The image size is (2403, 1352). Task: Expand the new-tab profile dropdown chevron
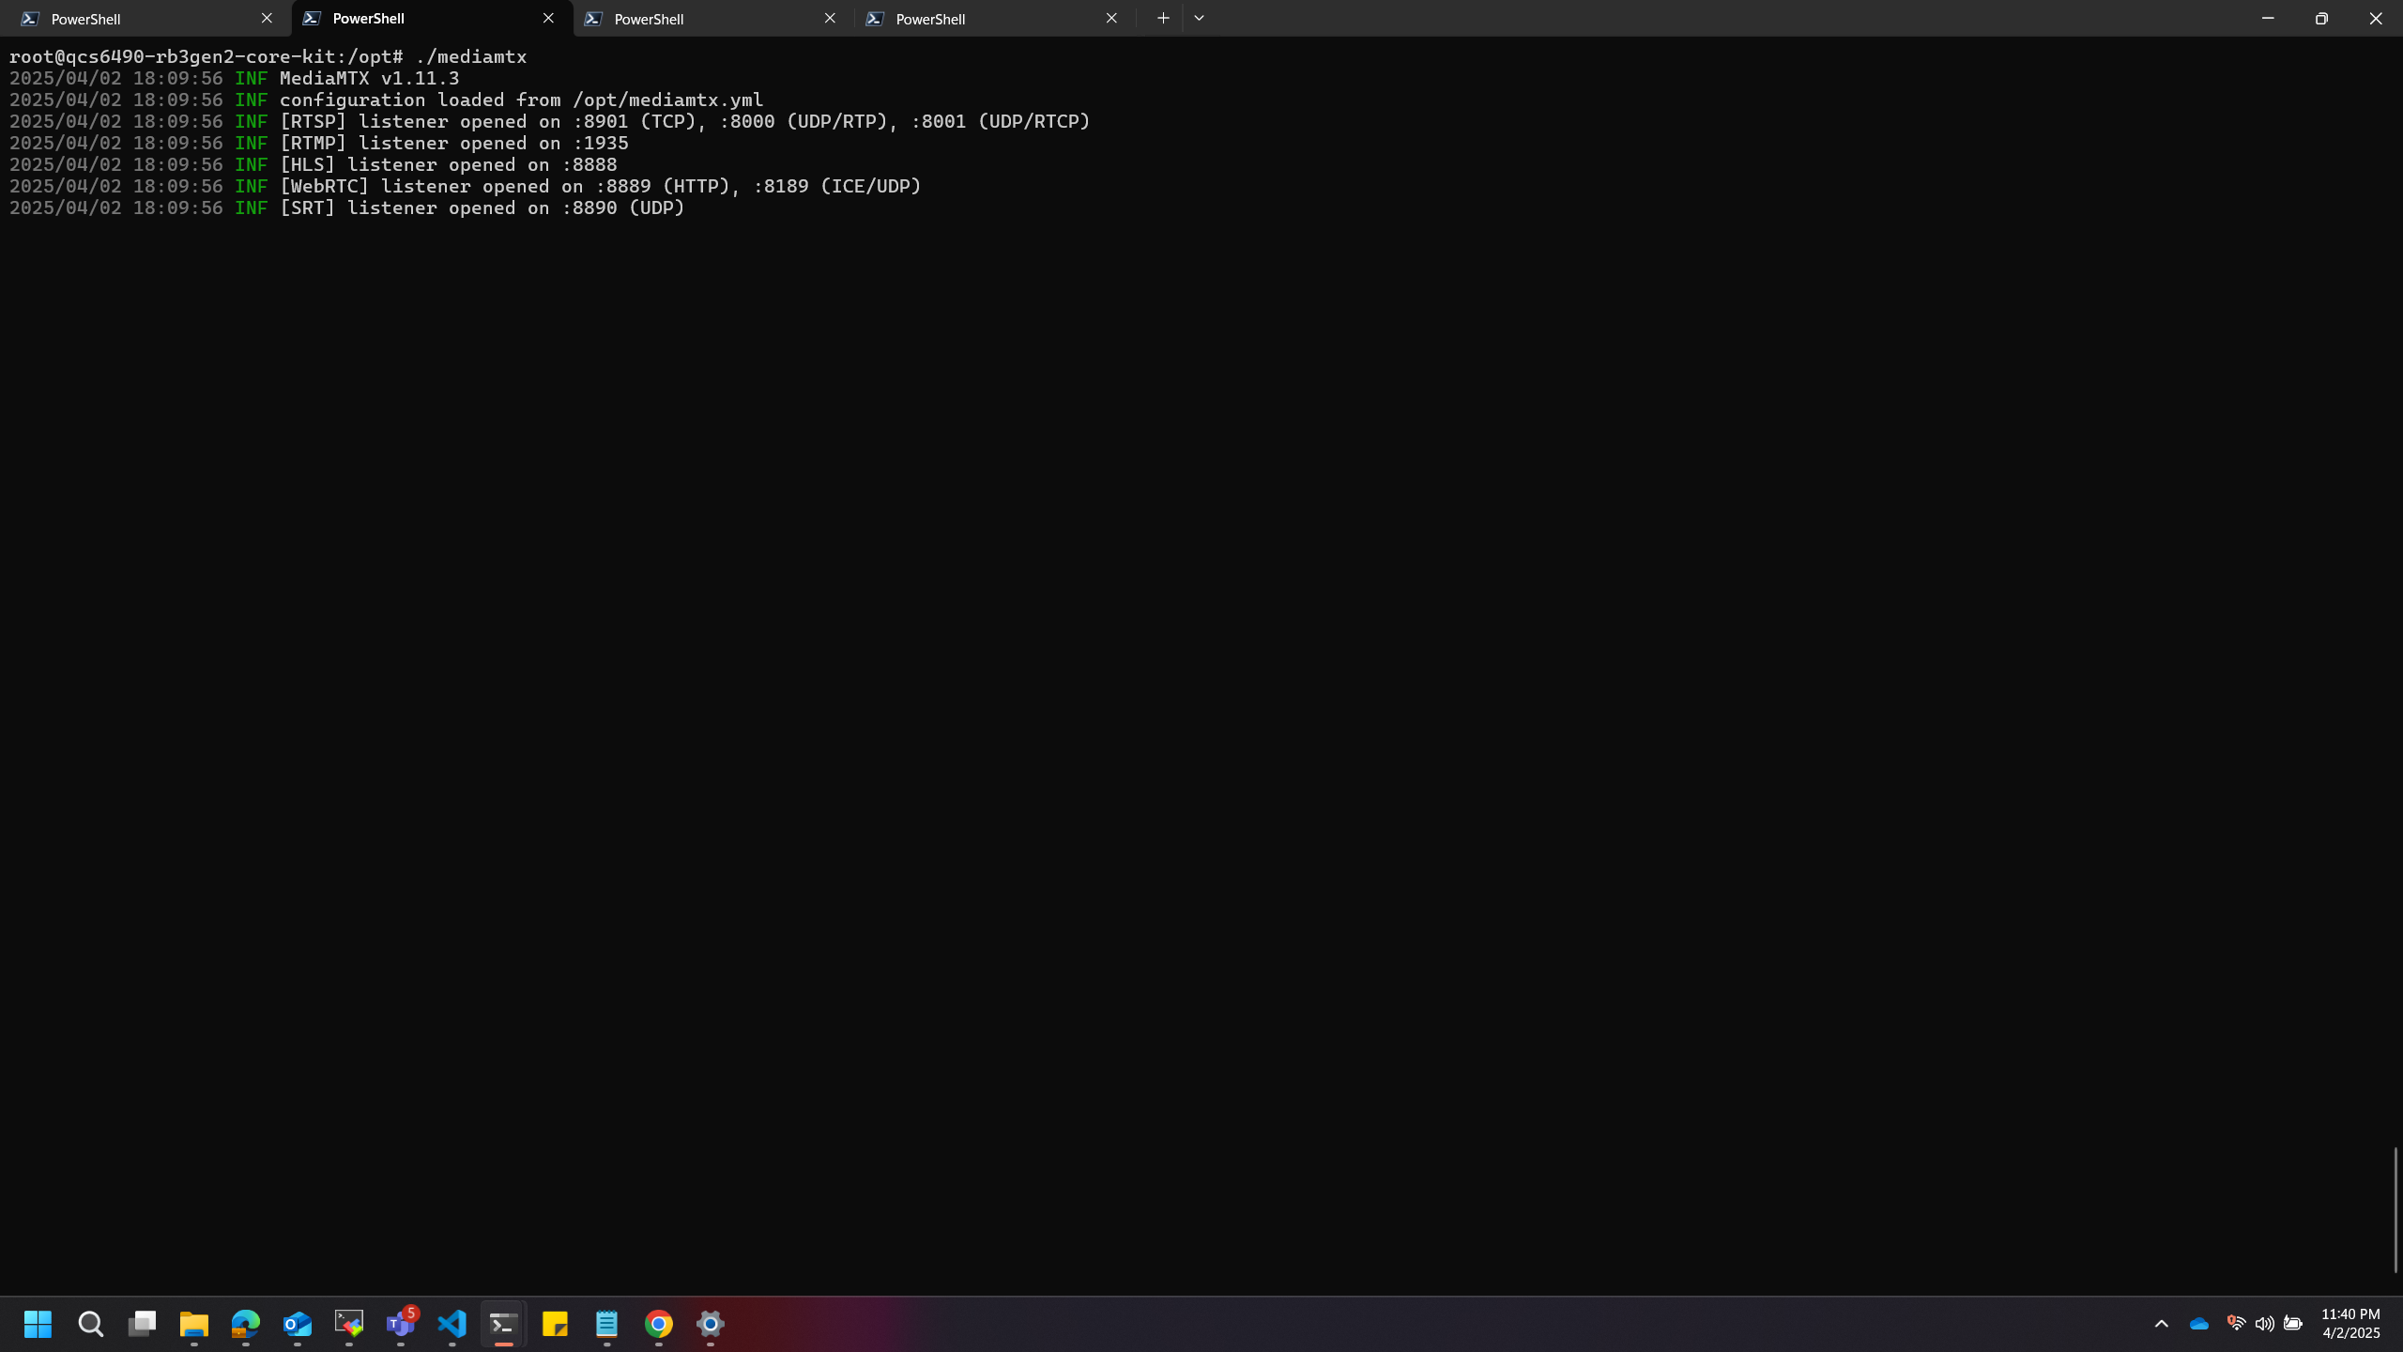(1199, 18)
